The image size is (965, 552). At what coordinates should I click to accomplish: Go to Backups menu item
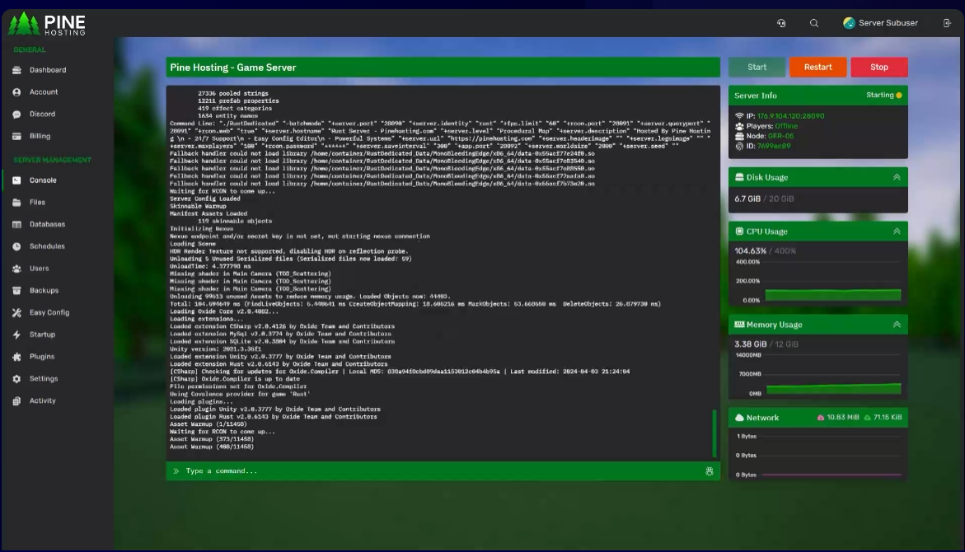click(44, 291)
